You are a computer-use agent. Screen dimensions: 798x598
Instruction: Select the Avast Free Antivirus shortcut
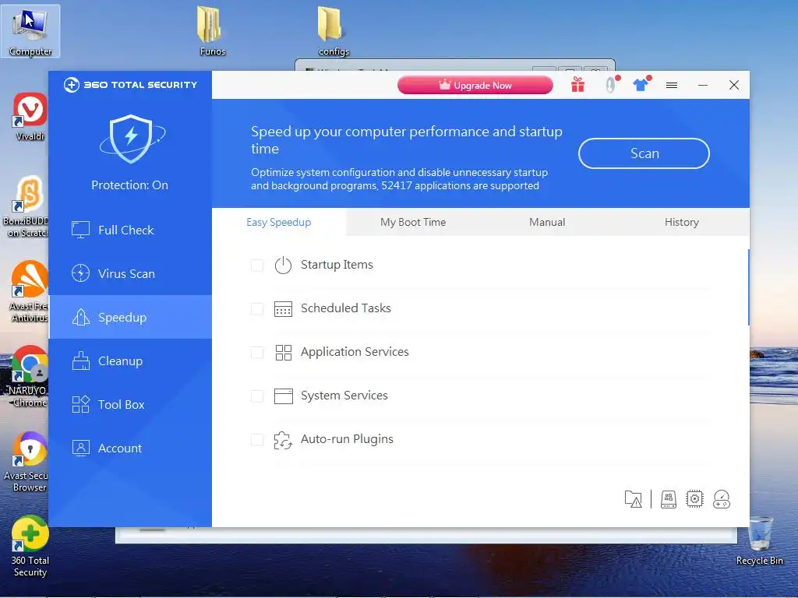29,291
